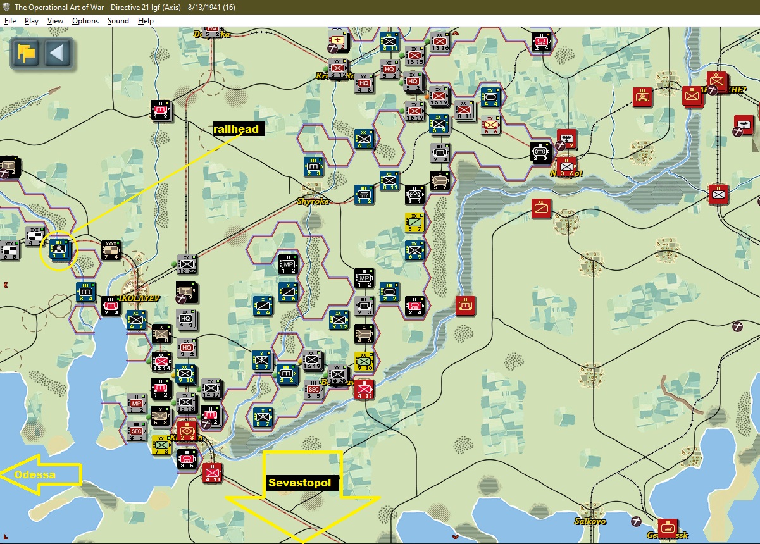
Task: Open the Sound menu
Action: click(x=118, y=21)
